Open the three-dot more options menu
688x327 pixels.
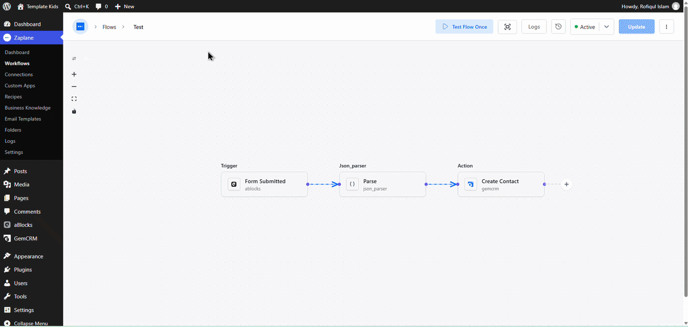click(x=666, y=27)
